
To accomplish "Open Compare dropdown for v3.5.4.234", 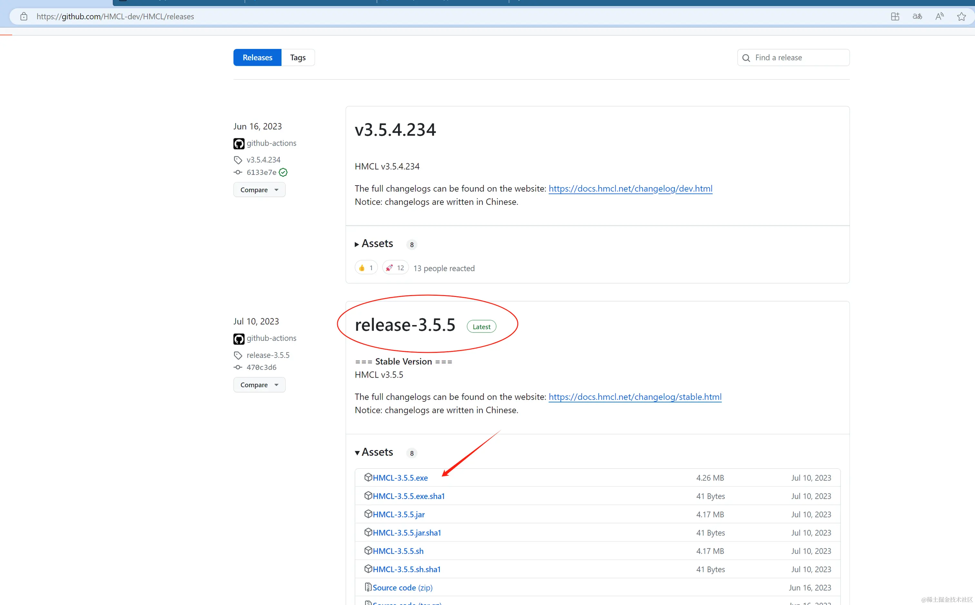I will [259, 190].
